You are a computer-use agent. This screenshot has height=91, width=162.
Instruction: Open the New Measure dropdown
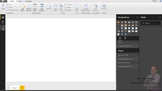click(96, 8)
